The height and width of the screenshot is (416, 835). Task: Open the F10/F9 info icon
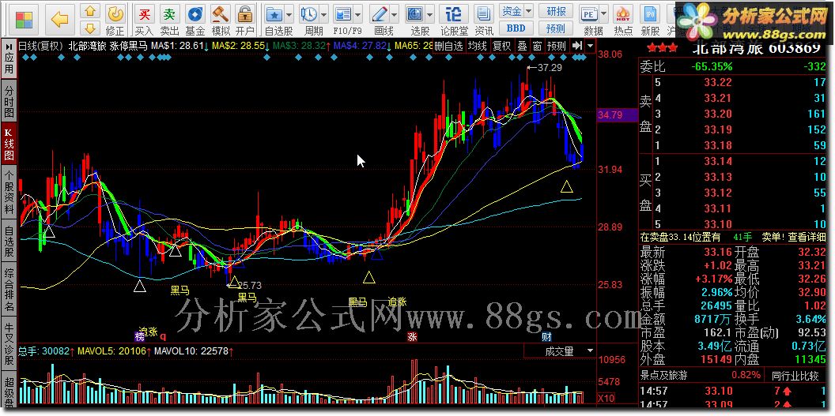344,20
